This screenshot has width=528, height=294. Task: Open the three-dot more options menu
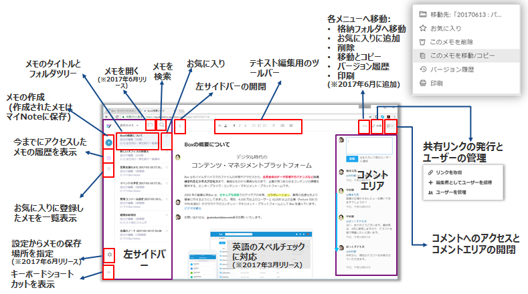click(364, 125)
